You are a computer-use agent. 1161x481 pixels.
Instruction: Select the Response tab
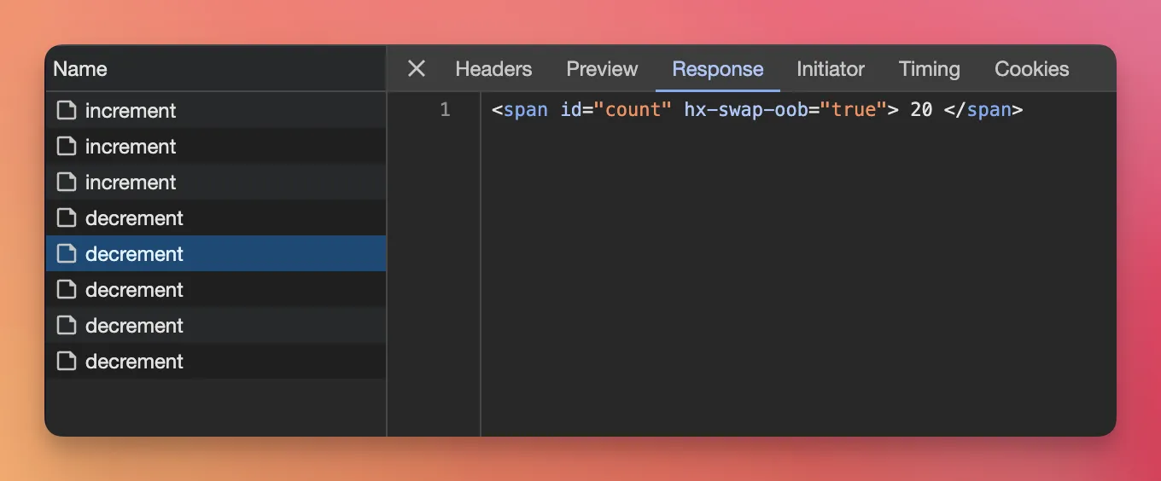(x=717, y=69)
